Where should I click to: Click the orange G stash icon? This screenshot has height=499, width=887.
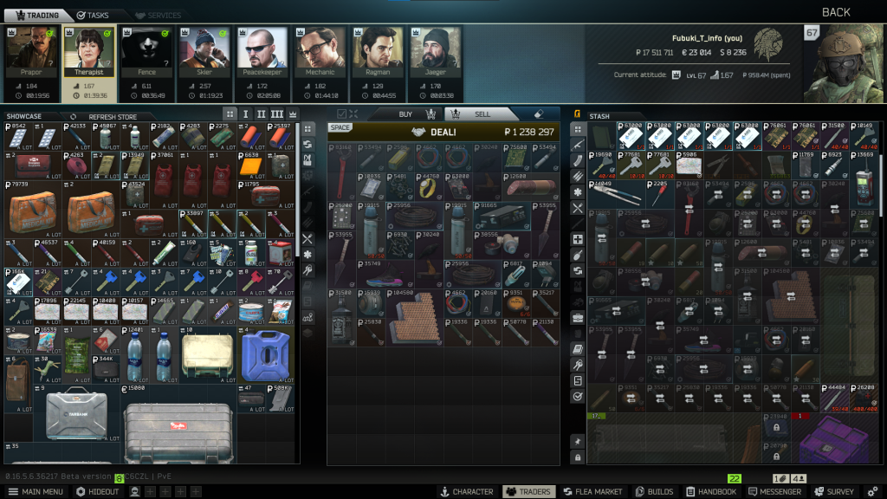tap(577, 114)
